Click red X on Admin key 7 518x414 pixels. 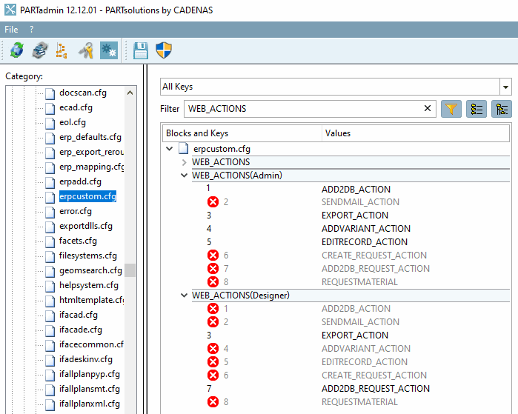point(213,268)
